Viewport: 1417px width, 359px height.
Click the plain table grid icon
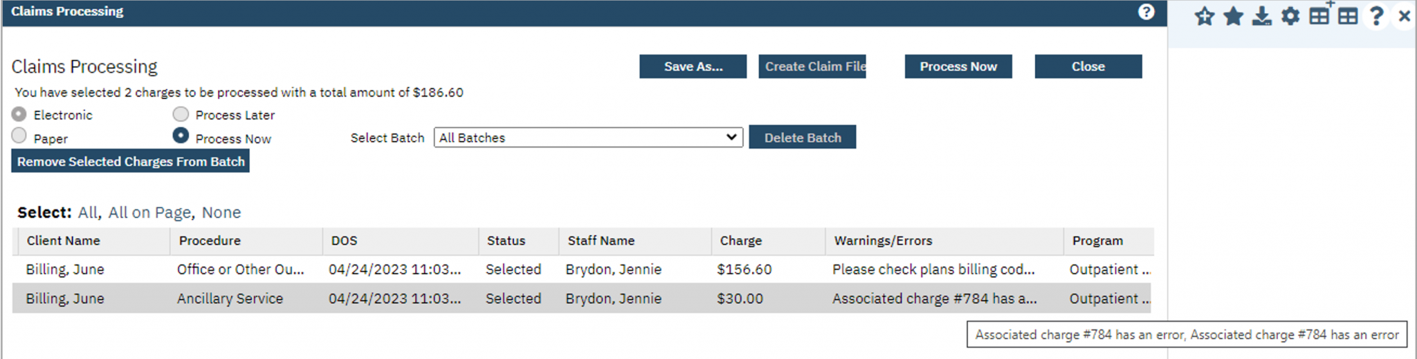click(x=1348, y=16)
